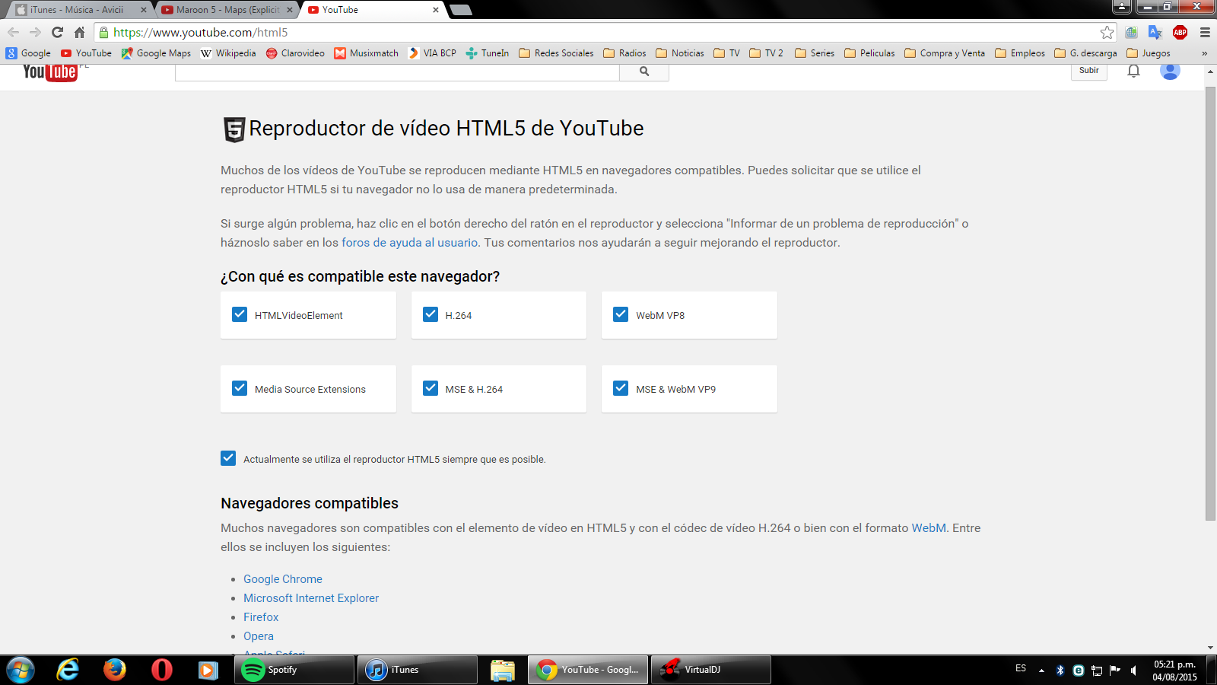Switch to the Spotify taskbar window
Image resolution: width=1217 pixels, height=685 pixels.
(x=294, y=670)
